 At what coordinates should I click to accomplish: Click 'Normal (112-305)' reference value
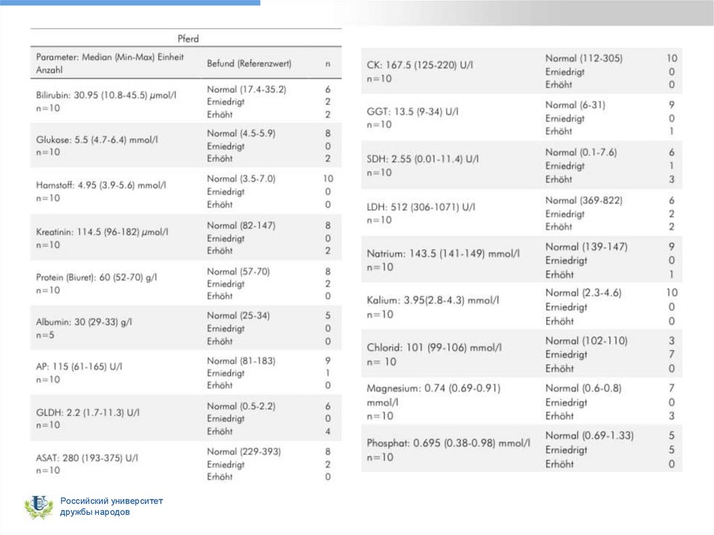[584, 59]
